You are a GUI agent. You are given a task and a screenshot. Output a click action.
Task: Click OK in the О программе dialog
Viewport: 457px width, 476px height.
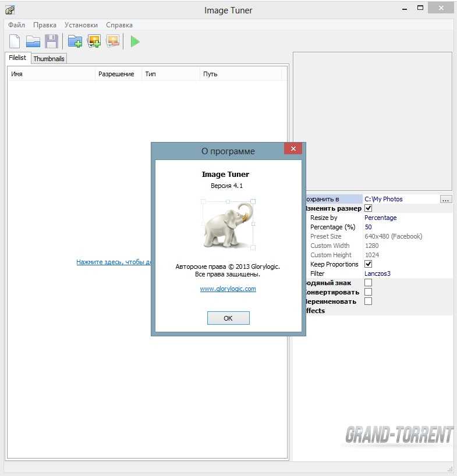point(228,318)
